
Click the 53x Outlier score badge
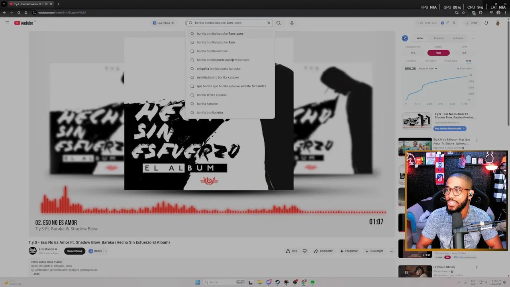click(x=438, y=53)
